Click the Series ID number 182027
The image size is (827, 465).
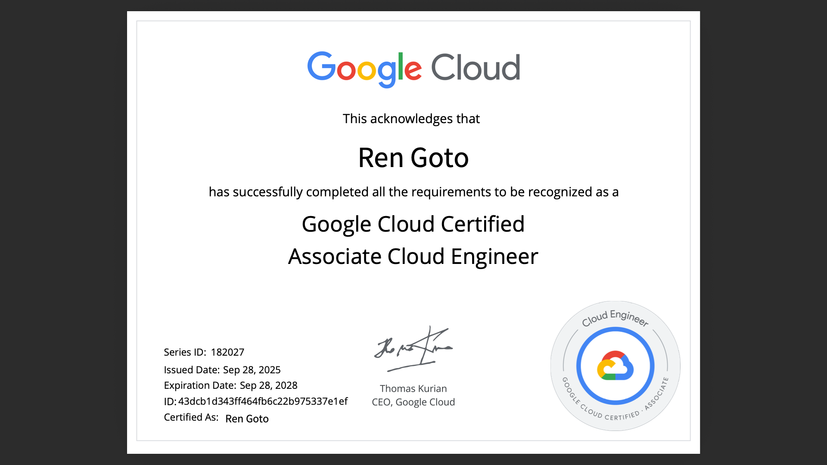pyautogui.click(x=227, y=352)
